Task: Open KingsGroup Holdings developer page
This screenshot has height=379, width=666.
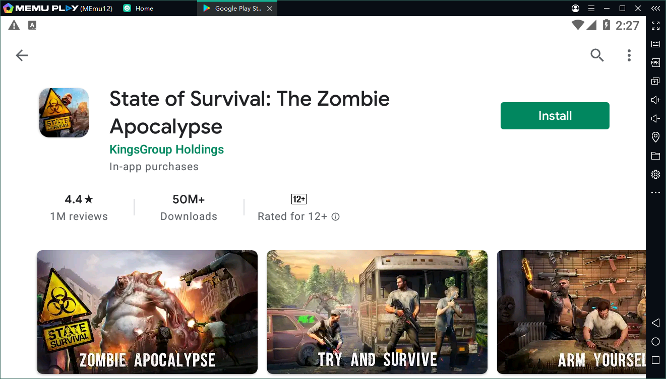Action: [x=166, y=149]
